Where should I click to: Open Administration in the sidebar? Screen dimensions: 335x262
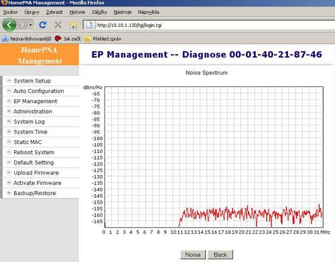(x=33, y=111)
